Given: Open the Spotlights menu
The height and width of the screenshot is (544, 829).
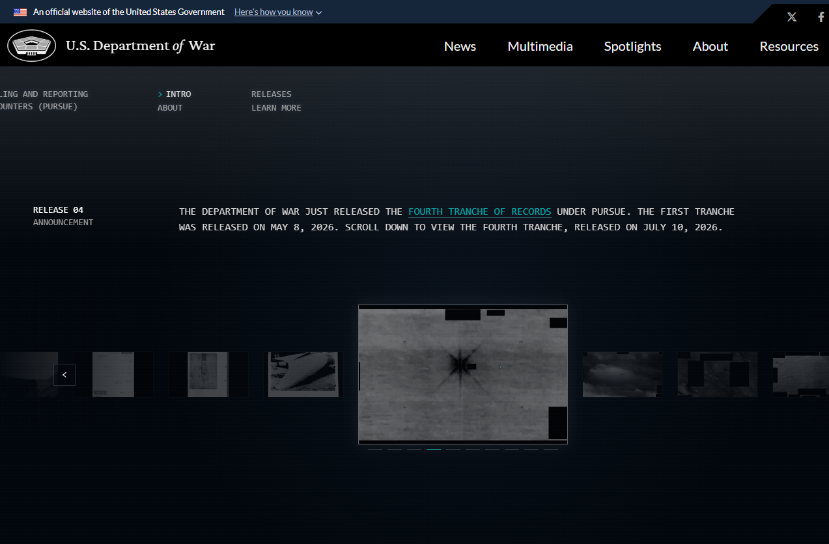Looking at the screenshot, I should click(x=632, y=46).
